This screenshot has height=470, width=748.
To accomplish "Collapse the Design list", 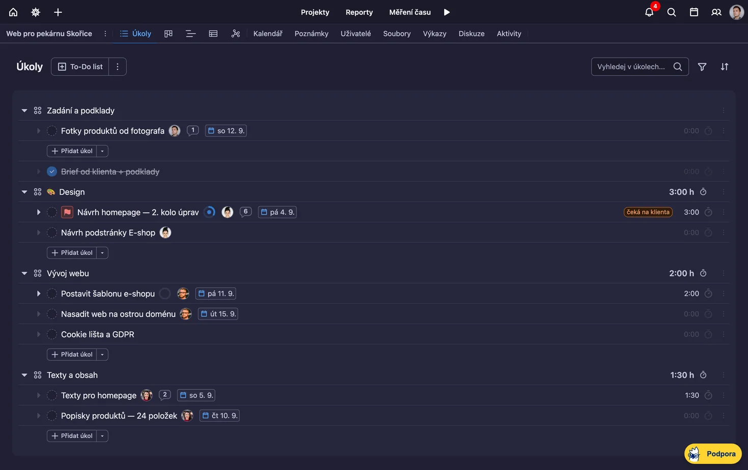I will tap(24, 192).
